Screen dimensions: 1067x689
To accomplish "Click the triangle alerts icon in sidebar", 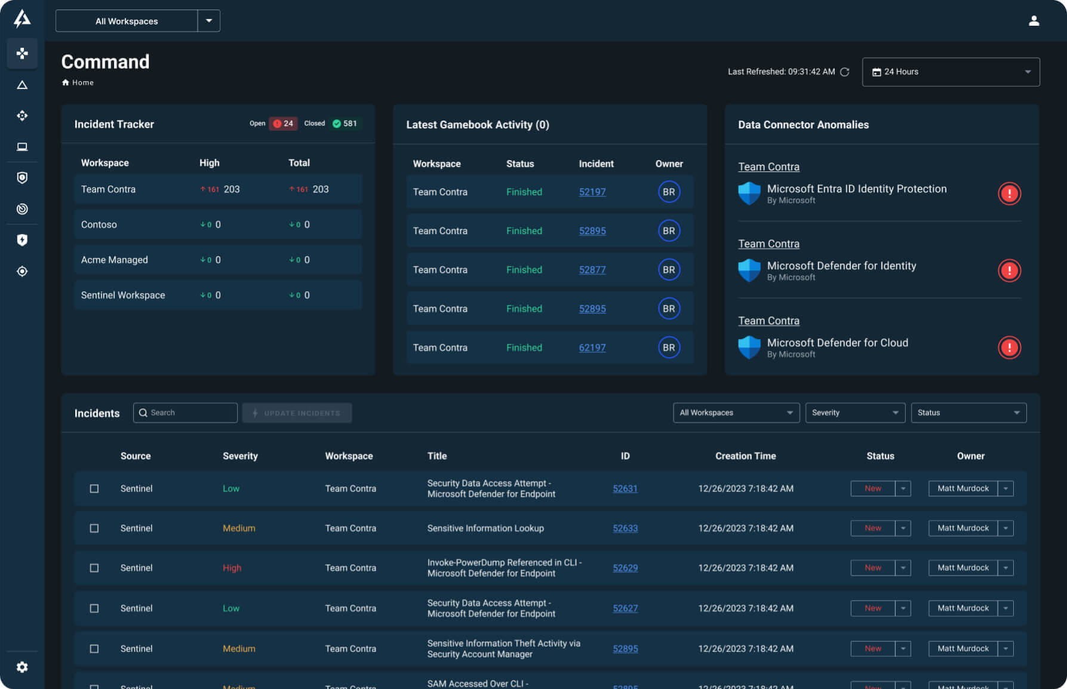I will tap(22, 85).
